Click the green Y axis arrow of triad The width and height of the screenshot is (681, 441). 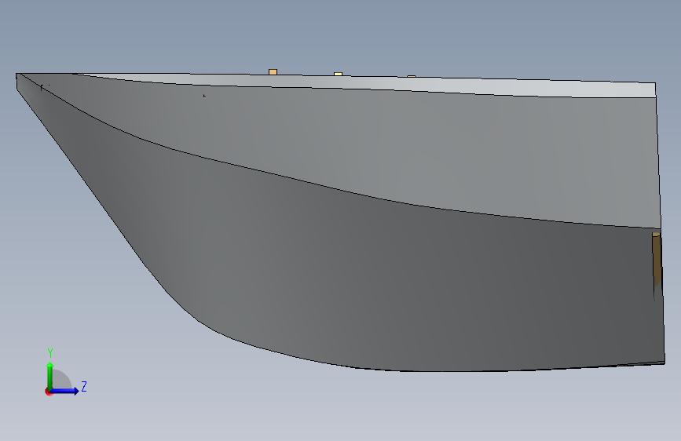click(x=50, y=376)
